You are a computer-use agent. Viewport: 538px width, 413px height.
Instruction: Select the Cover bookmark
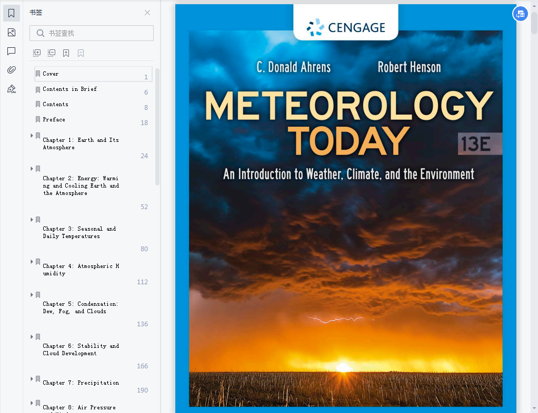coord(93,74)
